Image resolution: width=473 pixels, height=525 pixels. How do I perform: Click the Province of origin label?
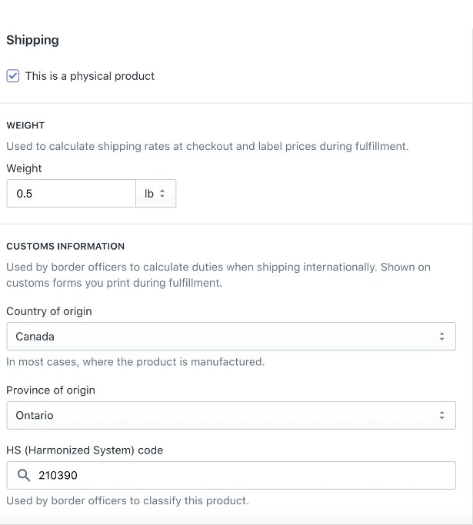[51, 390]
